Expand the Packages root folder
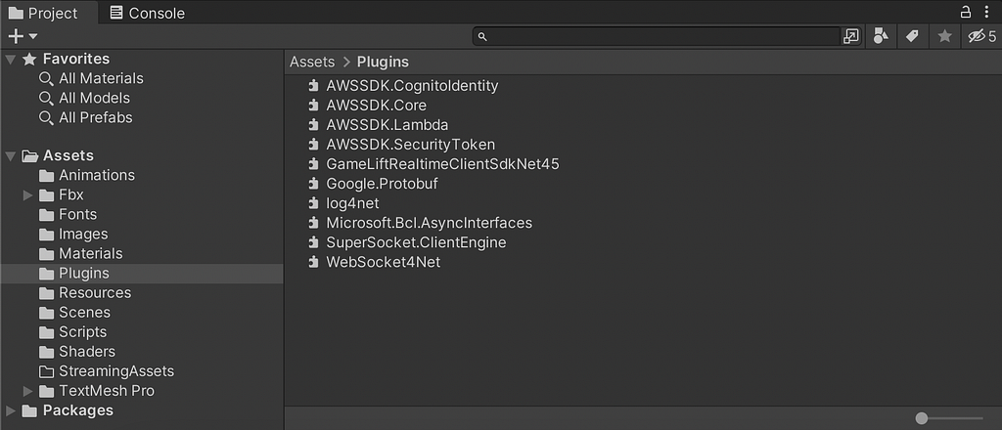The height and width of the screenshot is (430, 1002). pos(11,410)
